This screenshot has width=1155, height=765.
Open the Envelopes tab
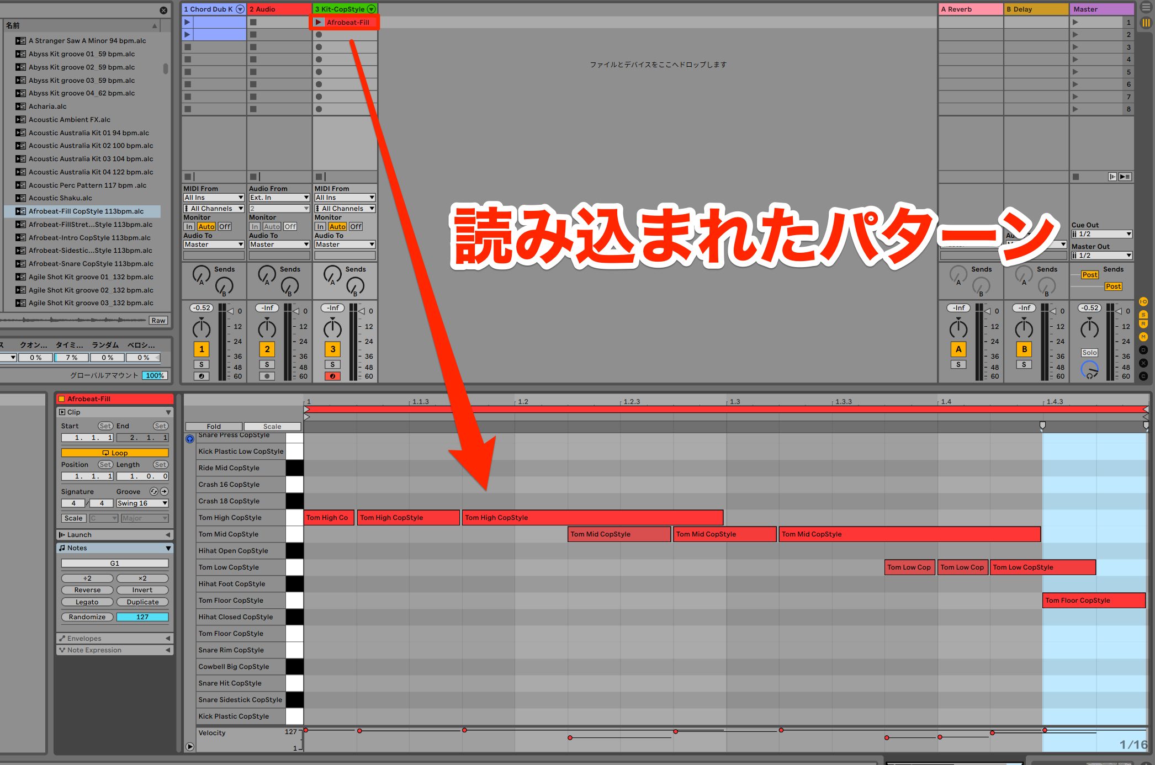pos(115,639)
